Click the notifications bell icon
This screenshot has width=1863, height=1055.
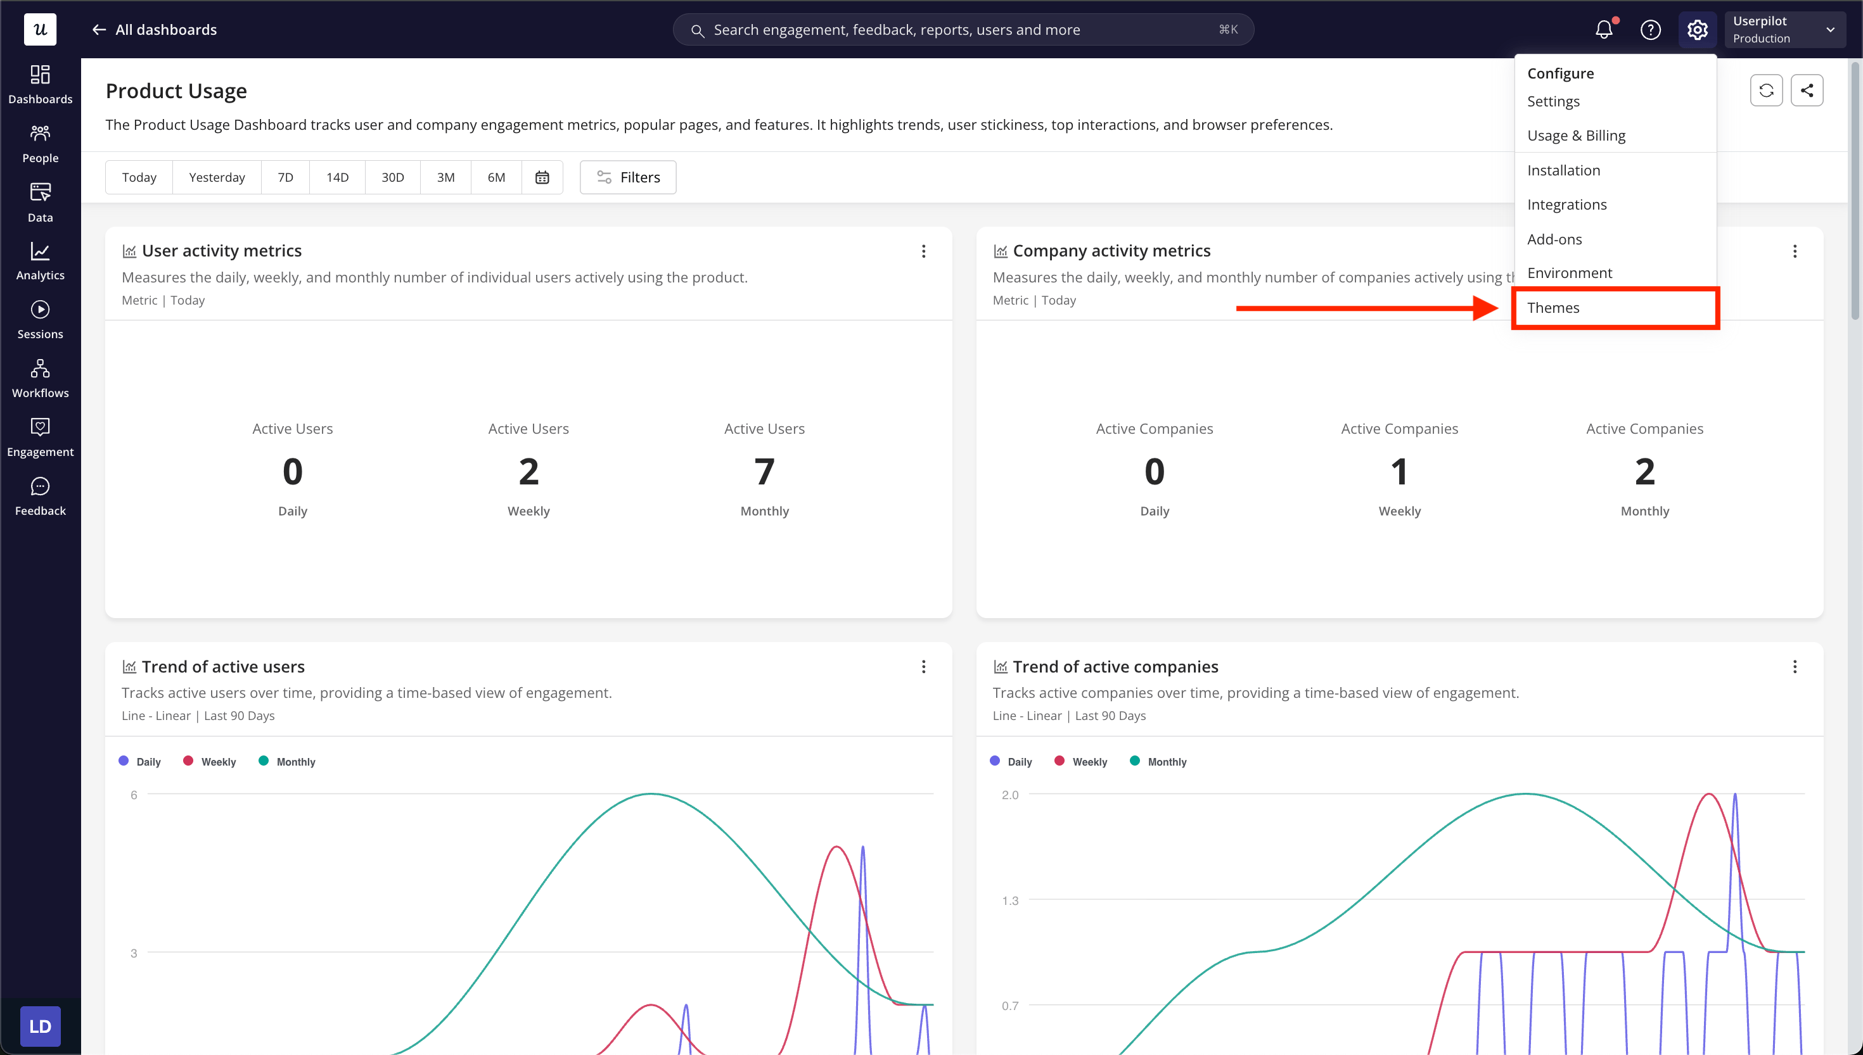(x=1604, y=30)
